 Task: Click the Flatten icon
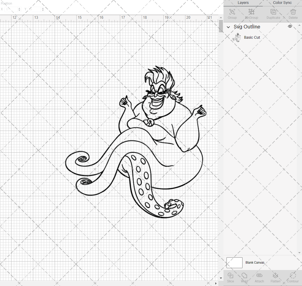pyautogui.click(x=275, y=275)
